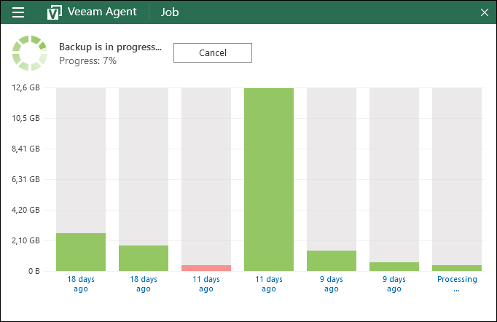
Task: Close the Veeam Agent window
Action: coord(485,12)
